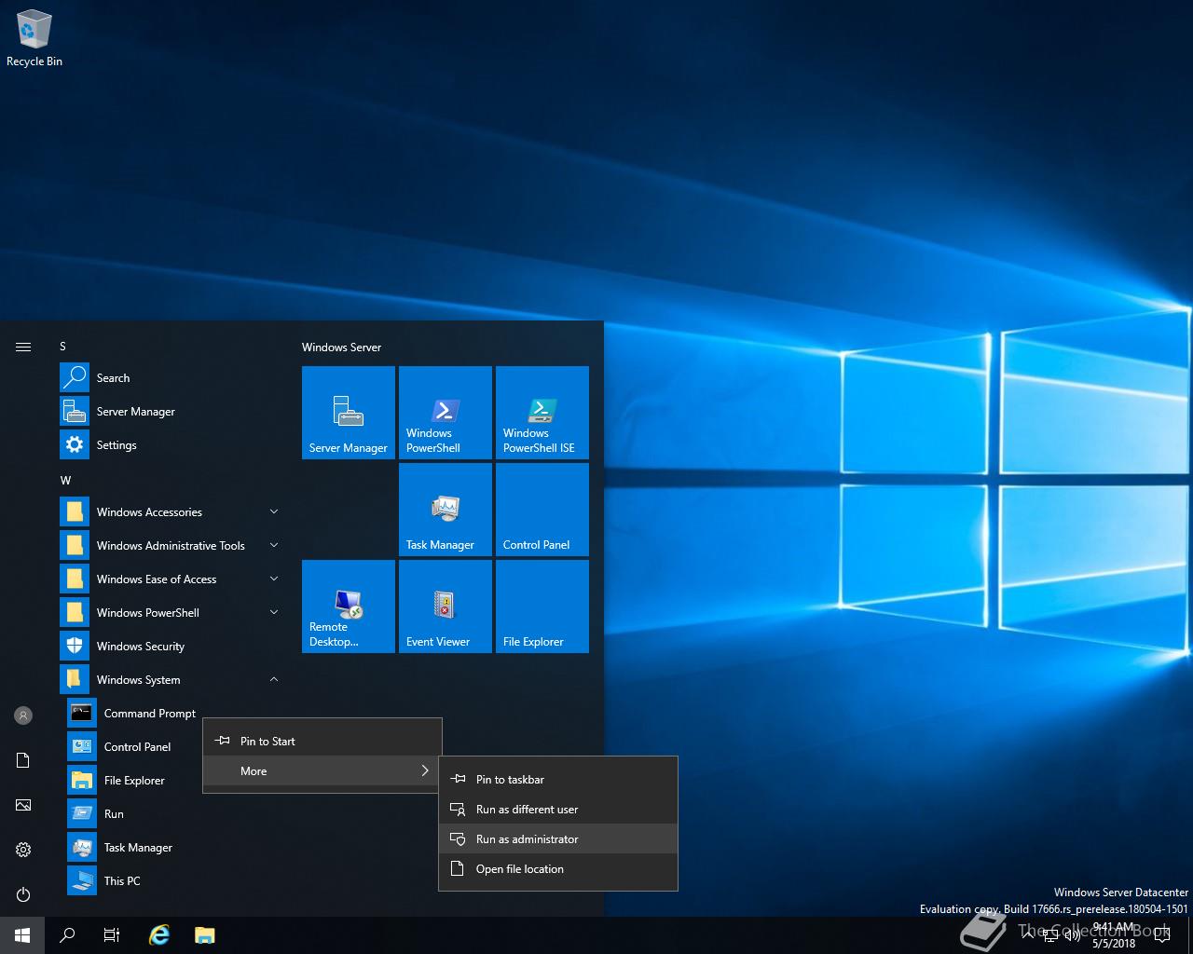Expand the Windows Accessories folder
The width and height of the screenshot is (1193, 954).
(170, 511)
